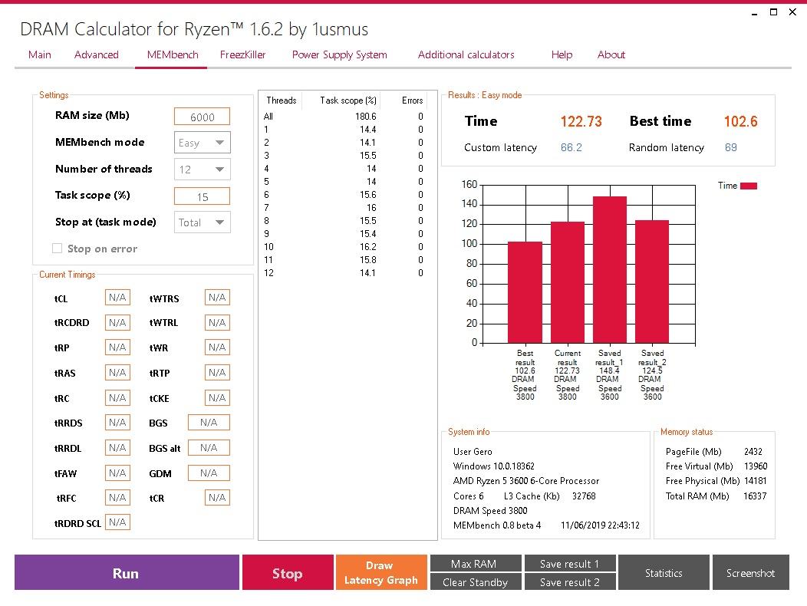Click Save result 2 button
The width and height of the screenshot is (807, 606).
[x=570, y=581]
